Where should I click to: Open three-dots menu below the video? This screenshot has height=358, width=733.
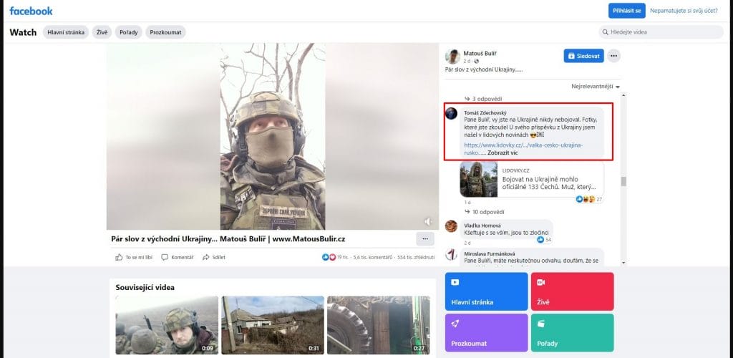coord(424,238)
